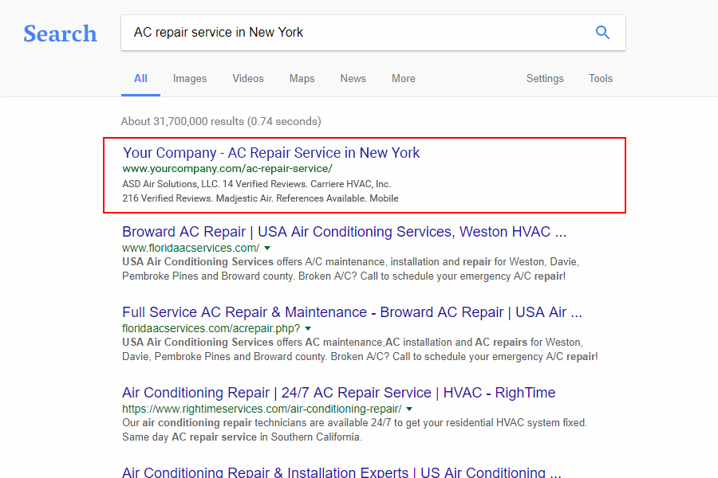The height and width of the screenshot is (478, 718).
Task: Open Full Service AC Repair & Maintenance link
Action: [x=352, y=312]
